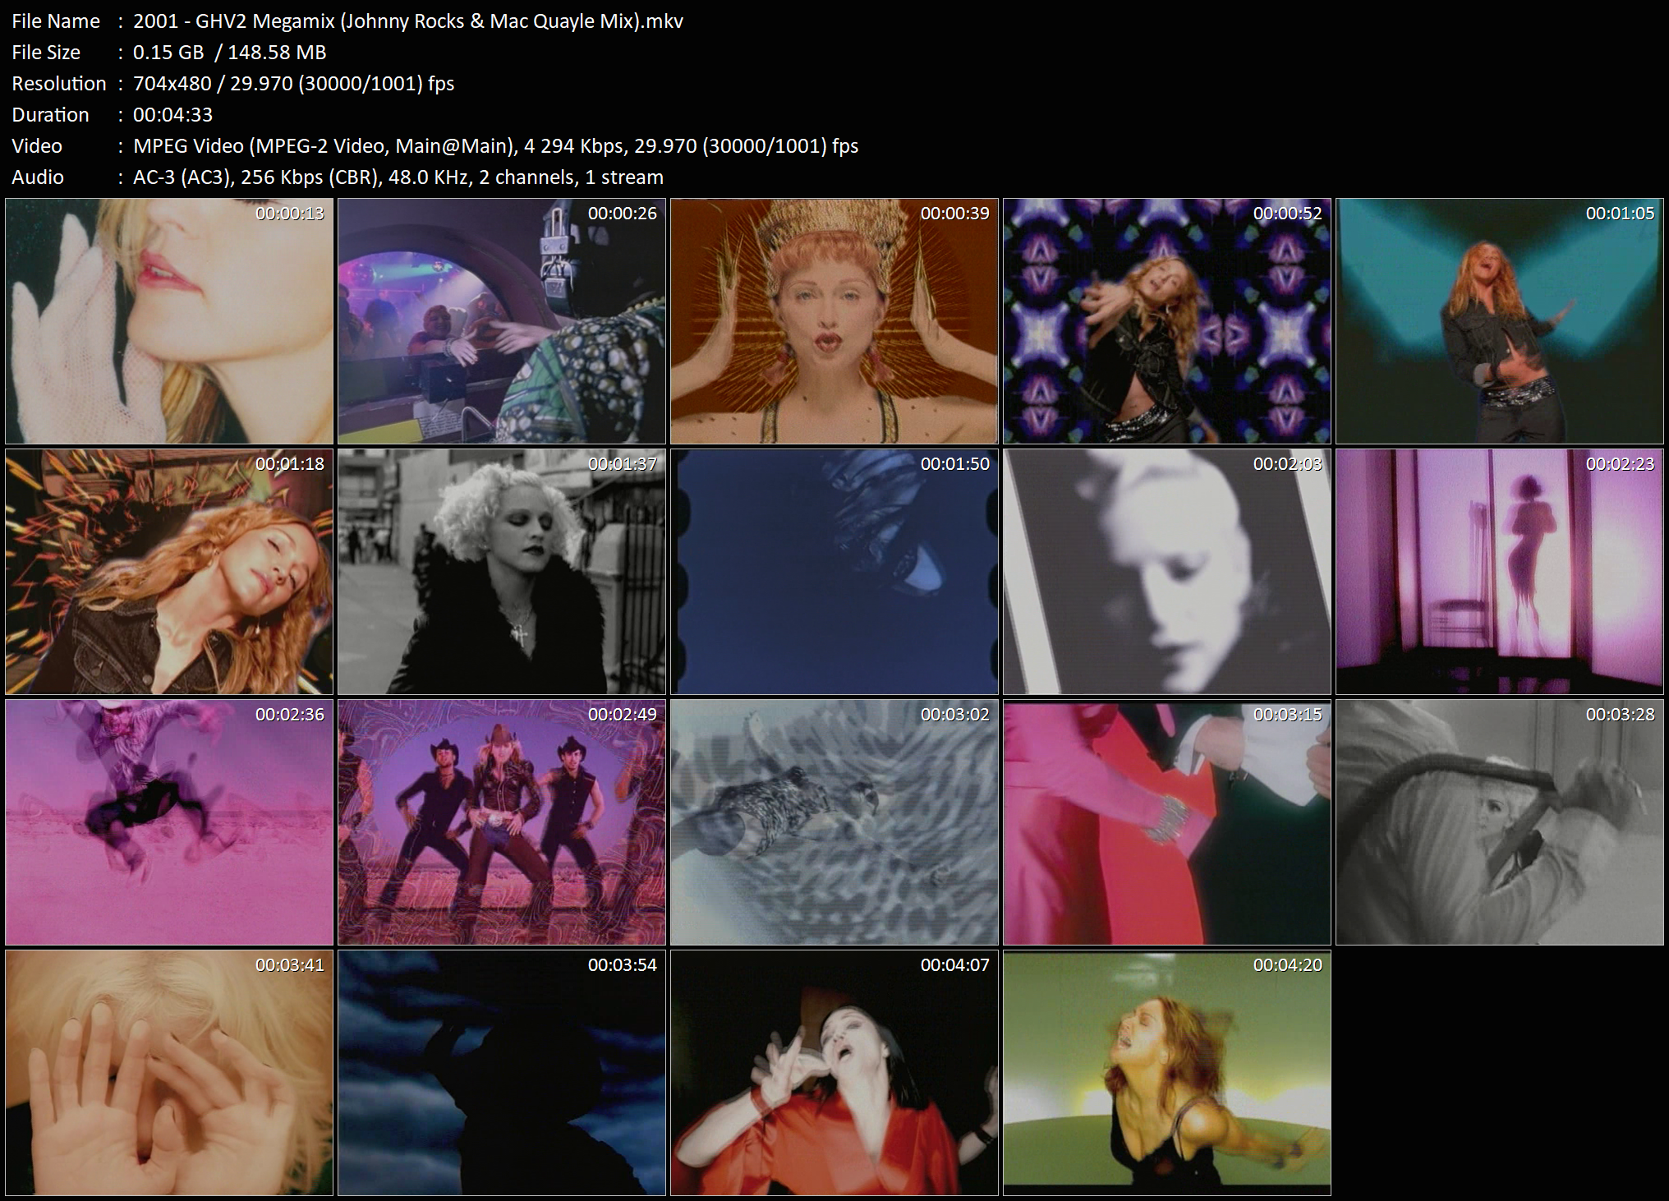Click the golden headdress frame at 00:00:39
This screenshot has height=1201, width=1669.
pyautogui.click(x=834, y=321)
